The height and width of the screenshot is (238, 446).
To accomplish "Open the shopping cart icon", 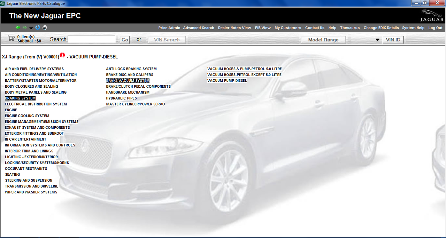I will coord(11,39).
